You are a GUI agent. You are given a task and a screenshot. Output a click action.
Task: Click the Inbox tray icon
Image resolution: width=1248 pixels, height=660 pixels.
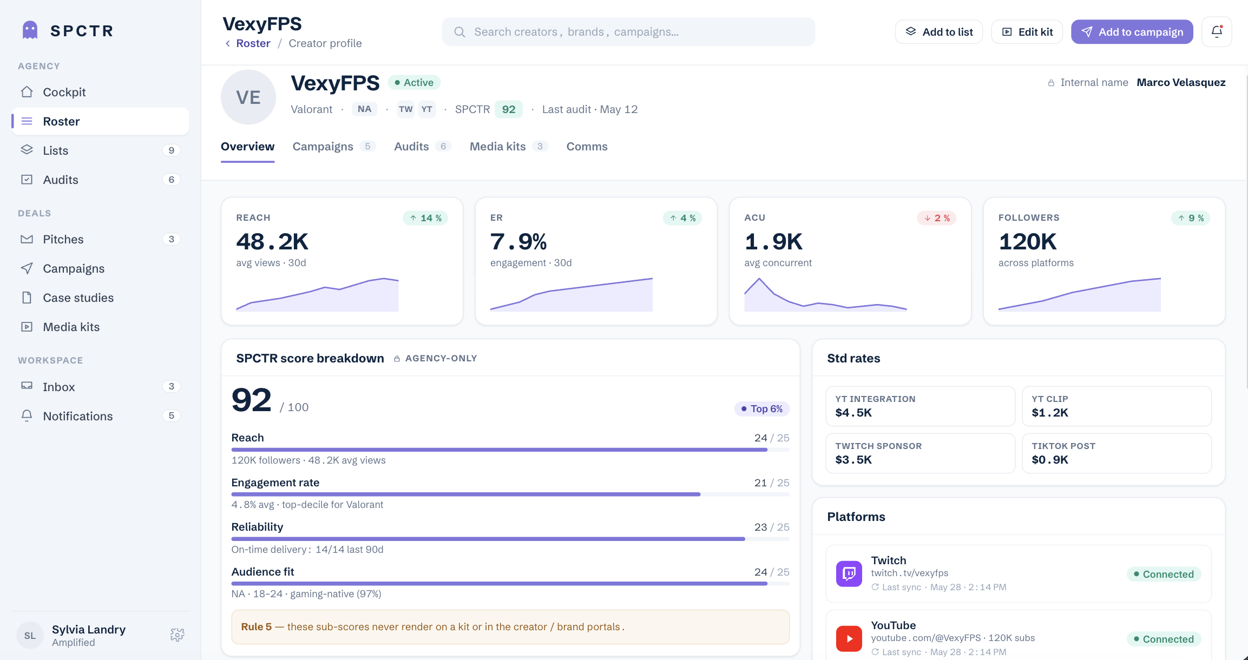click(x=27, y=386)
